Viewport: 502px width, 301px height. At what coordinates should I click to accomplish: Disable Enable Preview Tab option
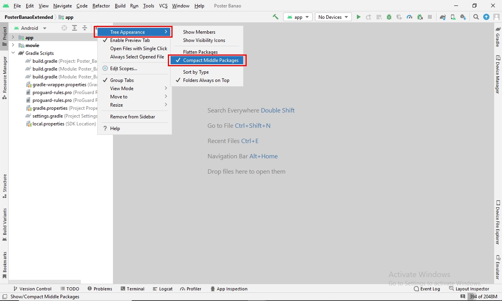point(130,40)
